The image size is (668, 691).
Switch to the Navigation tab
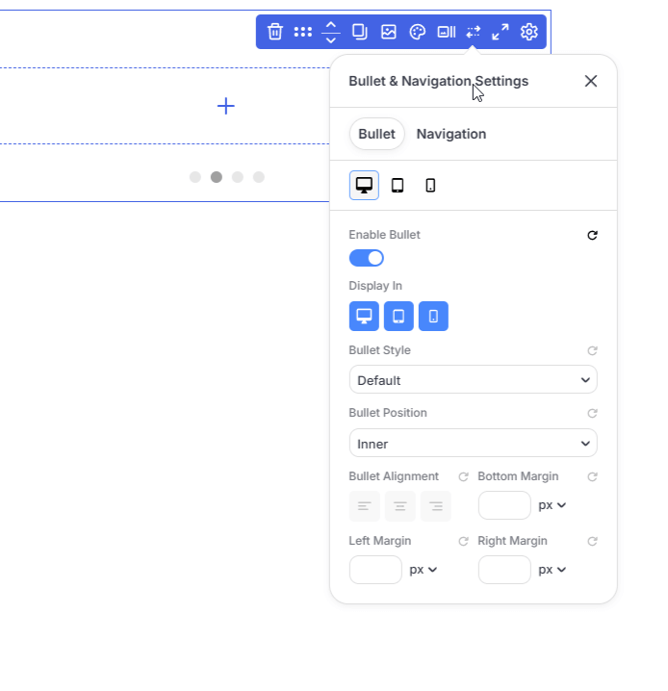[x=451, y=134]
